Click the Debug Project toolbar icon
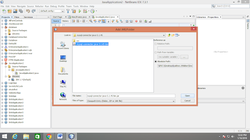 (x=85, y=11)
